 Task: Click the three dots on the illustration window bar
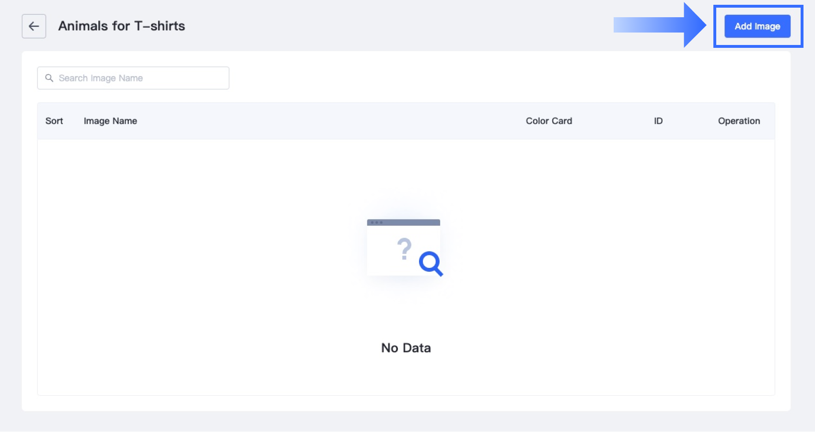tap(376, 222)
